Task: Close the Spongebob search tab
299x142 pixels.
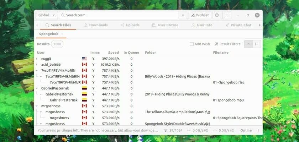Action: pos(62,34)
